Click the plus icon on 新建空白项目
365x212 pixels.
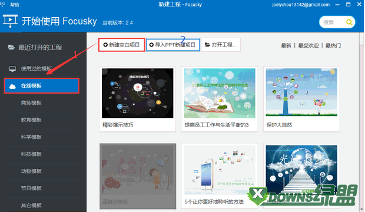105,45
